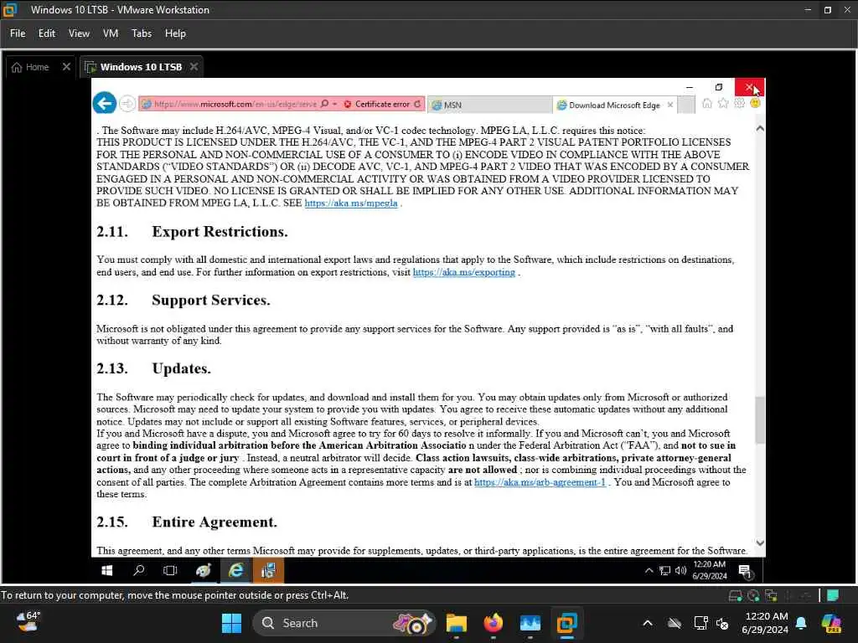Click the vertical scrollbar thumb

(x=759, y=420)
